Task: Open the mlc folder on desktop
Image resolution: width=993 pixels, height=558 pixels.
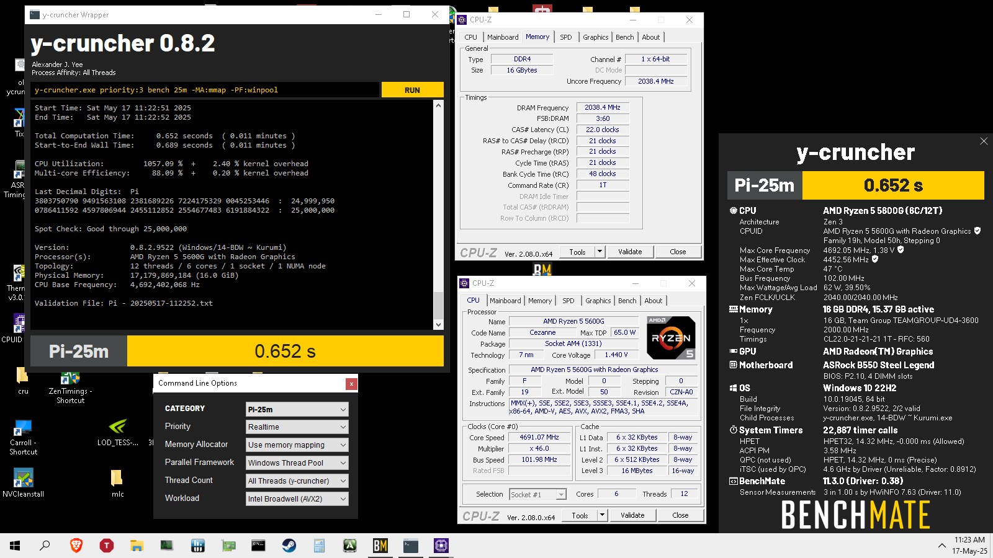Action: (117, 483)
